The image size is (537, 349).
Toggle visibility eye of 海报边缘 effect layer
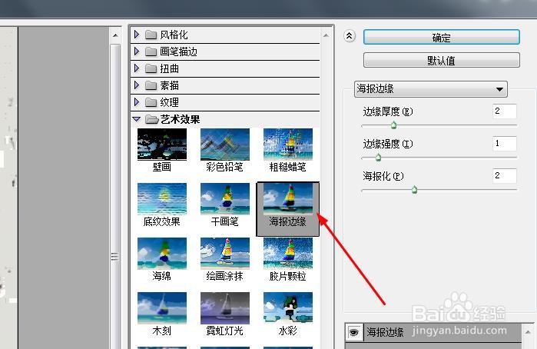click(x=354, y=332)
